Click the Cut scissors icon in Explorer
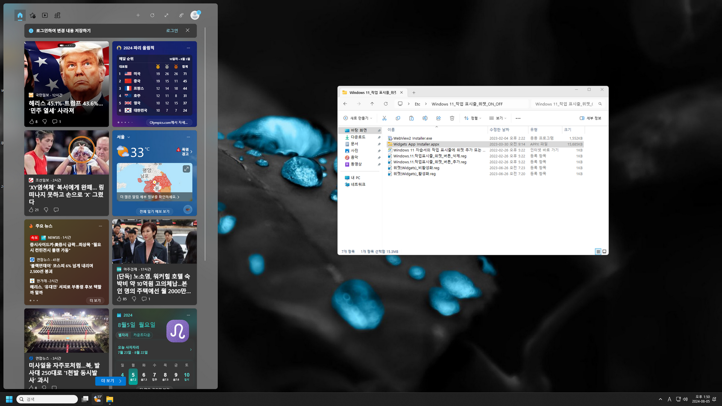This screenshot has height=406, width=722. 384,118
